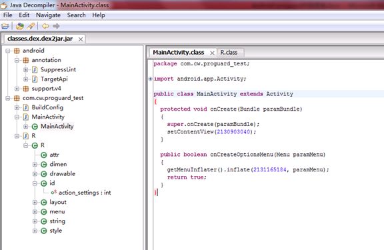Collapse the annotation package node
Viewport: 384px width, 250px height.
[17, 60]
